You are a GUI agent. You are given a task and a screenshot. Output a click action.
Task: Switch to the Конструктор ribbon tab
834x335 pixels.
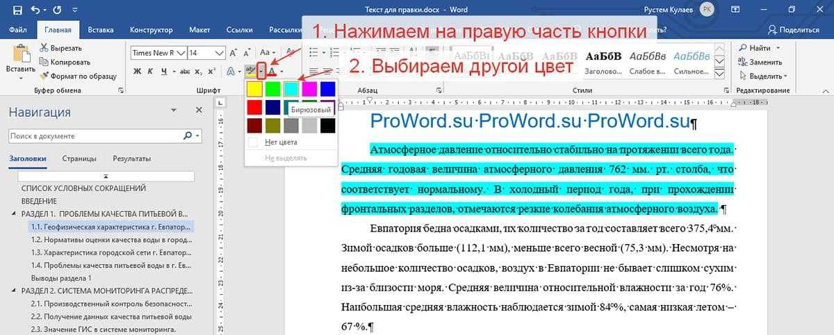[151, 30]
